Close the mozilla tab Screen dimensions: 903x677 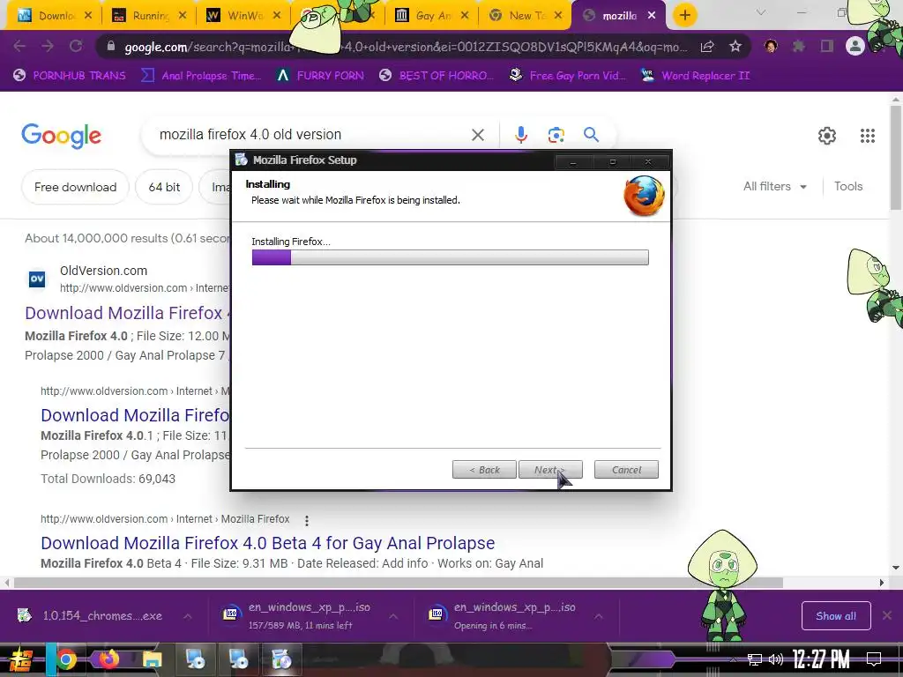pyautogui.click(x=652, y=16)
